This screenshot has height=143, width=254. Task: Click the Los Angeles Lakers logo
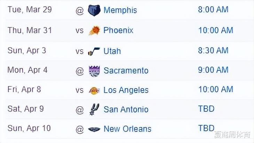tap(94, 91)
